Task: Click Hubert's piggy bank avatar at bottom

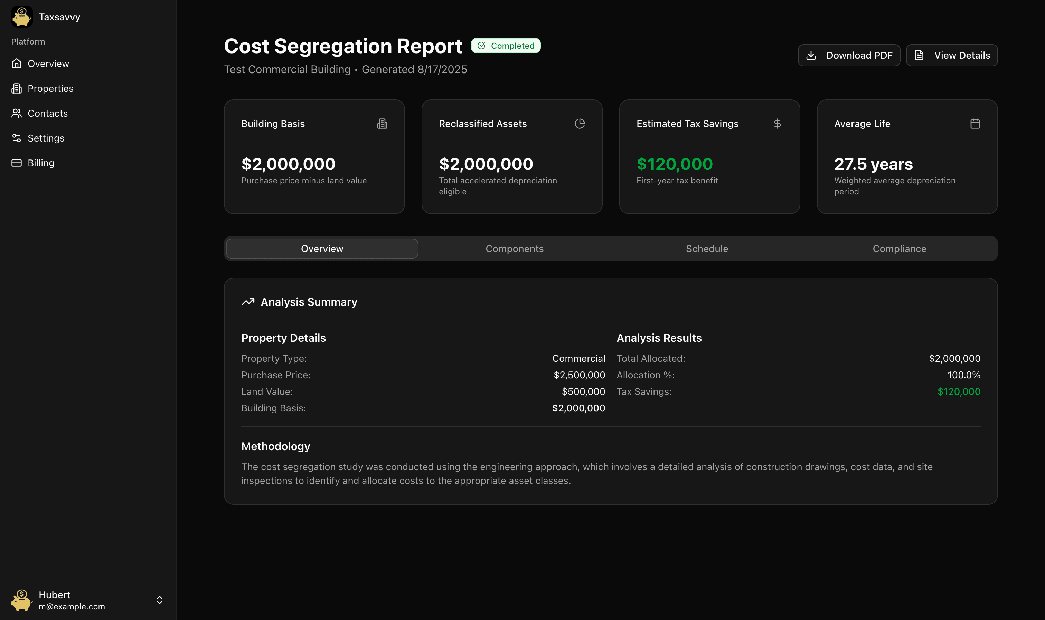Action: pos(22,600)
